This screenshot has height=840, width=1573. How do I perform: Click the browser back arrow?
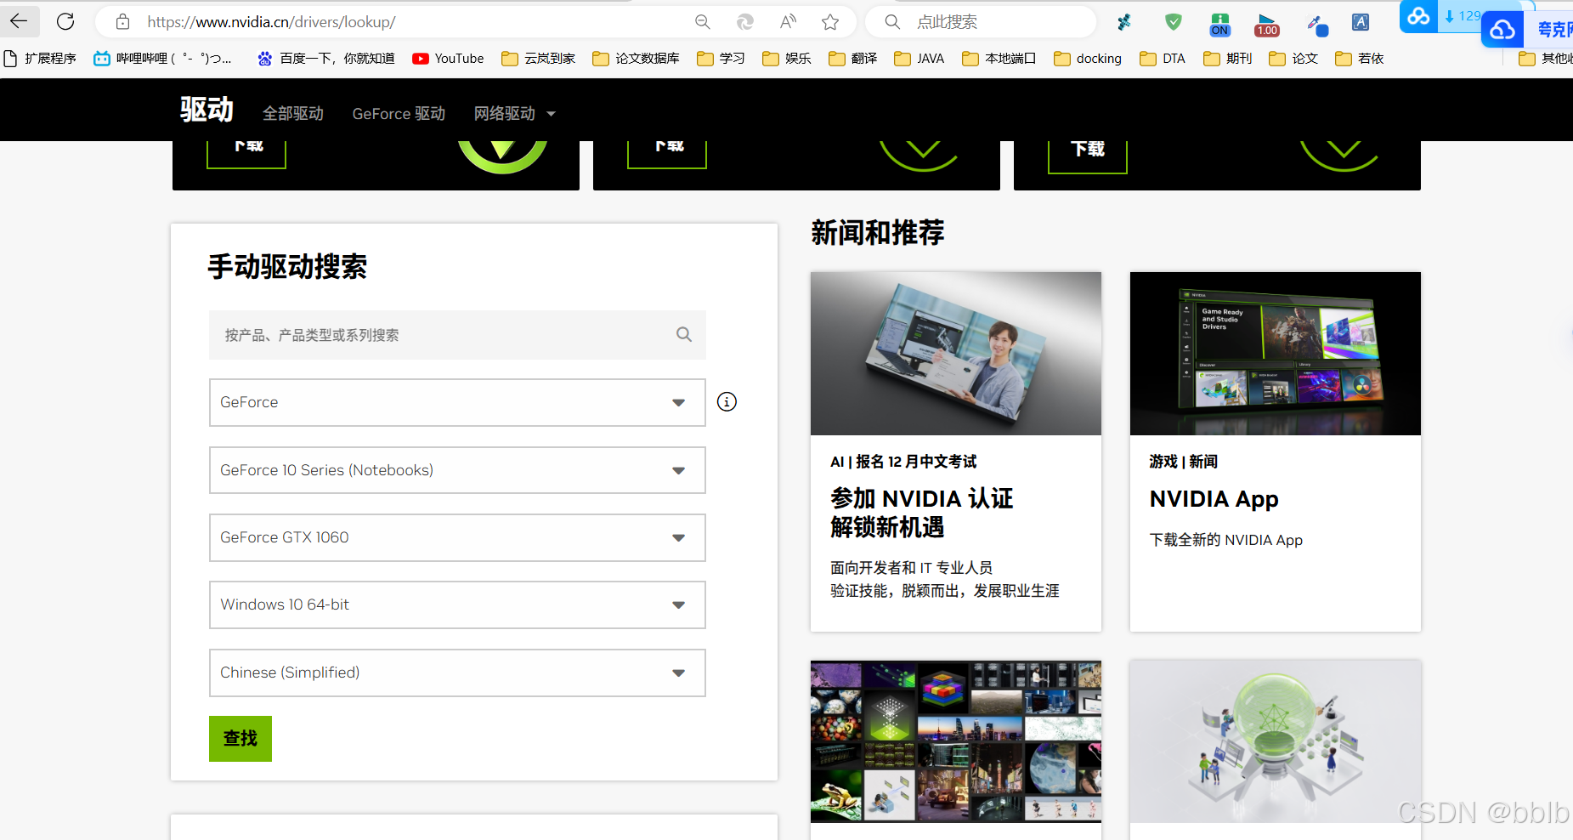point(19,21)
